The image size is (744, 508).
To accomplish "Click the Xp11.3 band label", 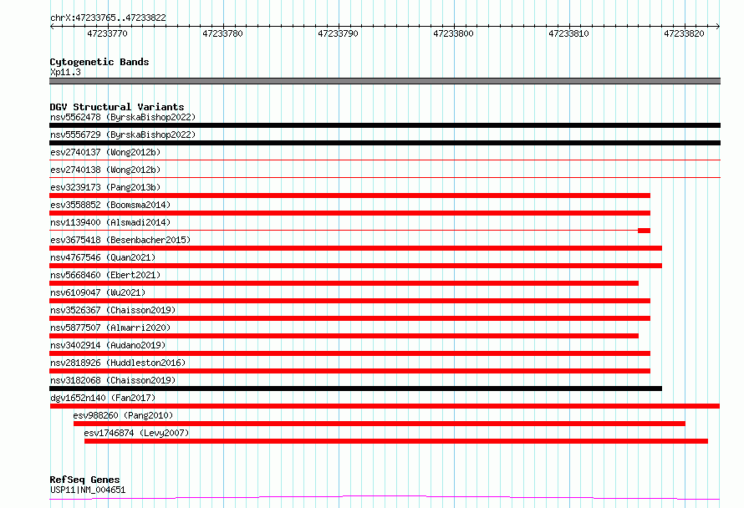I will click(x=65, y=72).
